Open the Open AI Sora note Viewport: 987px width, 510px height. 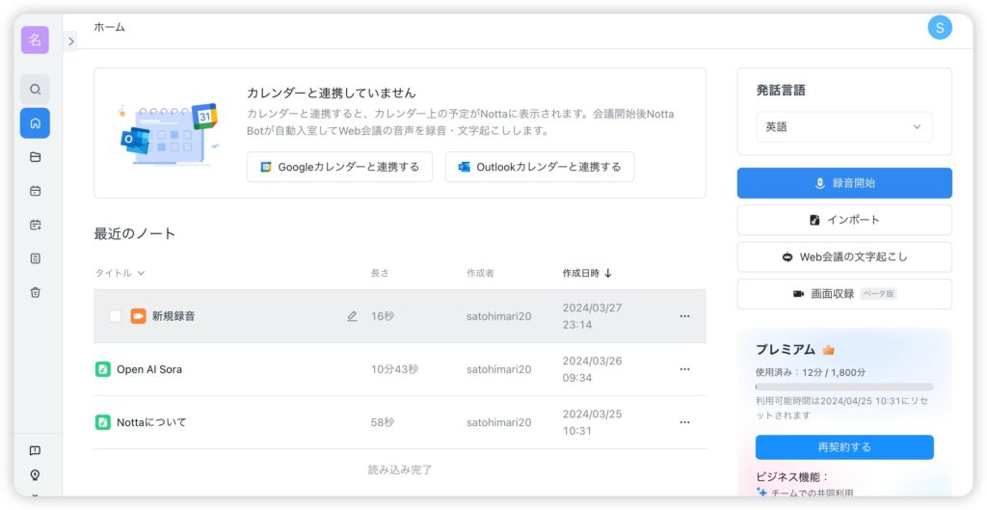tap(149, 369)
